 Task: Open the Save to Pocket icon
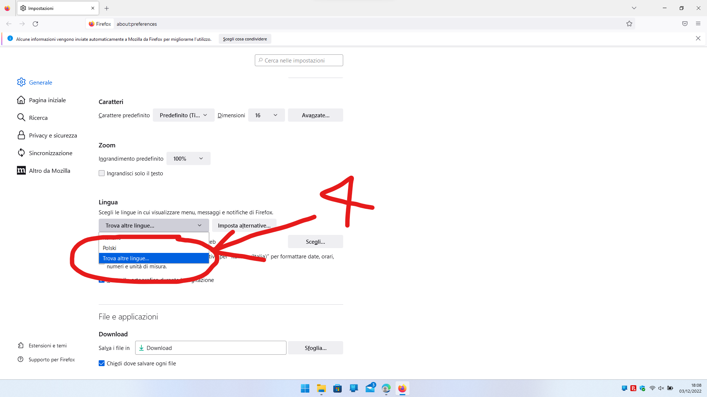click(x=685, y=24)
